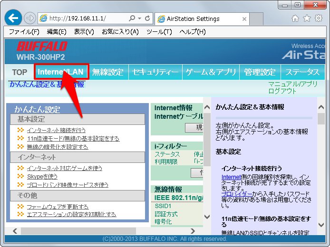Open the 編集(E) menu
330x247 pixels.
[x=57, y=32]
